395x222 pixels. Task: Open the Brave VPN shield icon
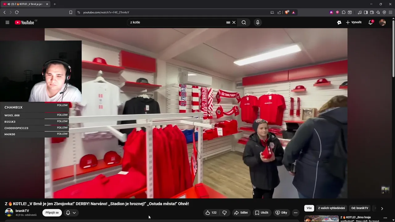(384, 12)
